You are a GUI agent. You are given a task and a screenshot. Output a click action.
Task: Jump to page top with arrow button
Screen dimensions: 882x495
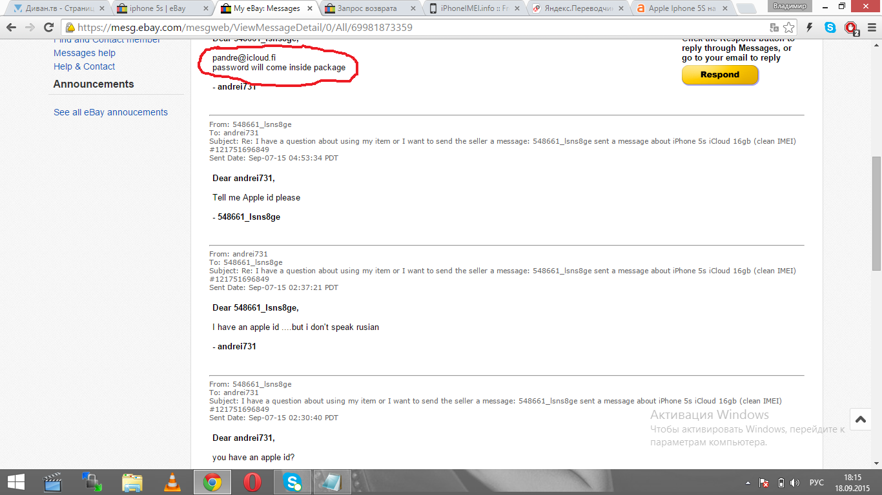860,419
